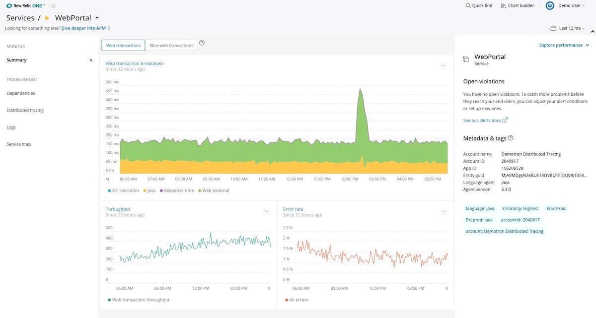
Task: Click the Language agent value java
Action: (x=506, y=183)
